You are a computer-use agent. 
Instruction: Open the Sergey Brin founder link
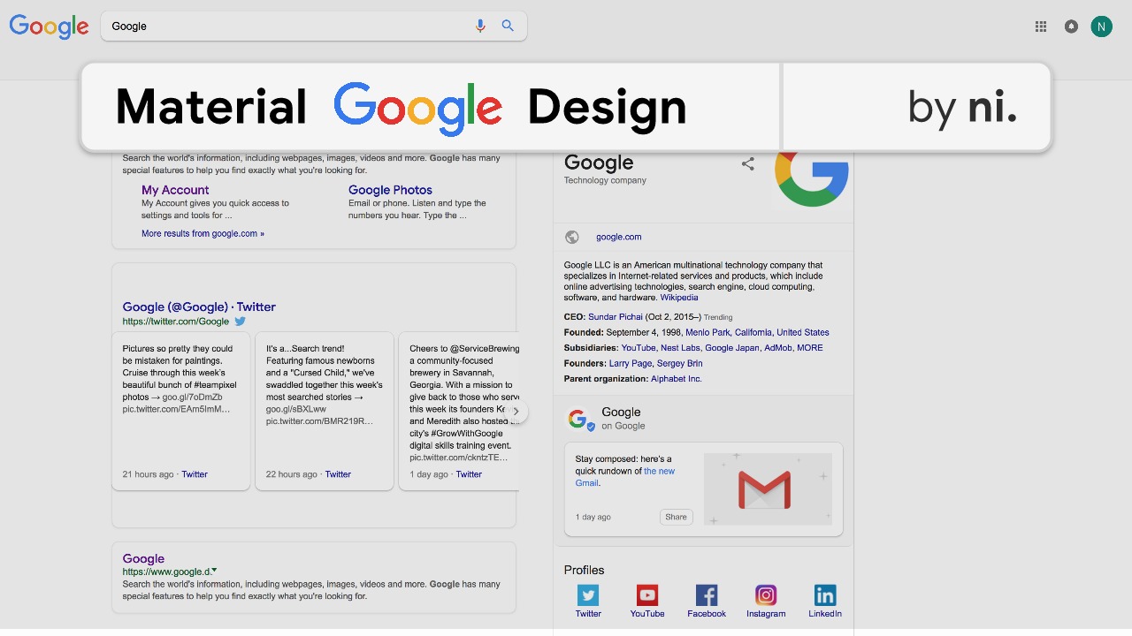pyautogui.click(x=680, y=363)
